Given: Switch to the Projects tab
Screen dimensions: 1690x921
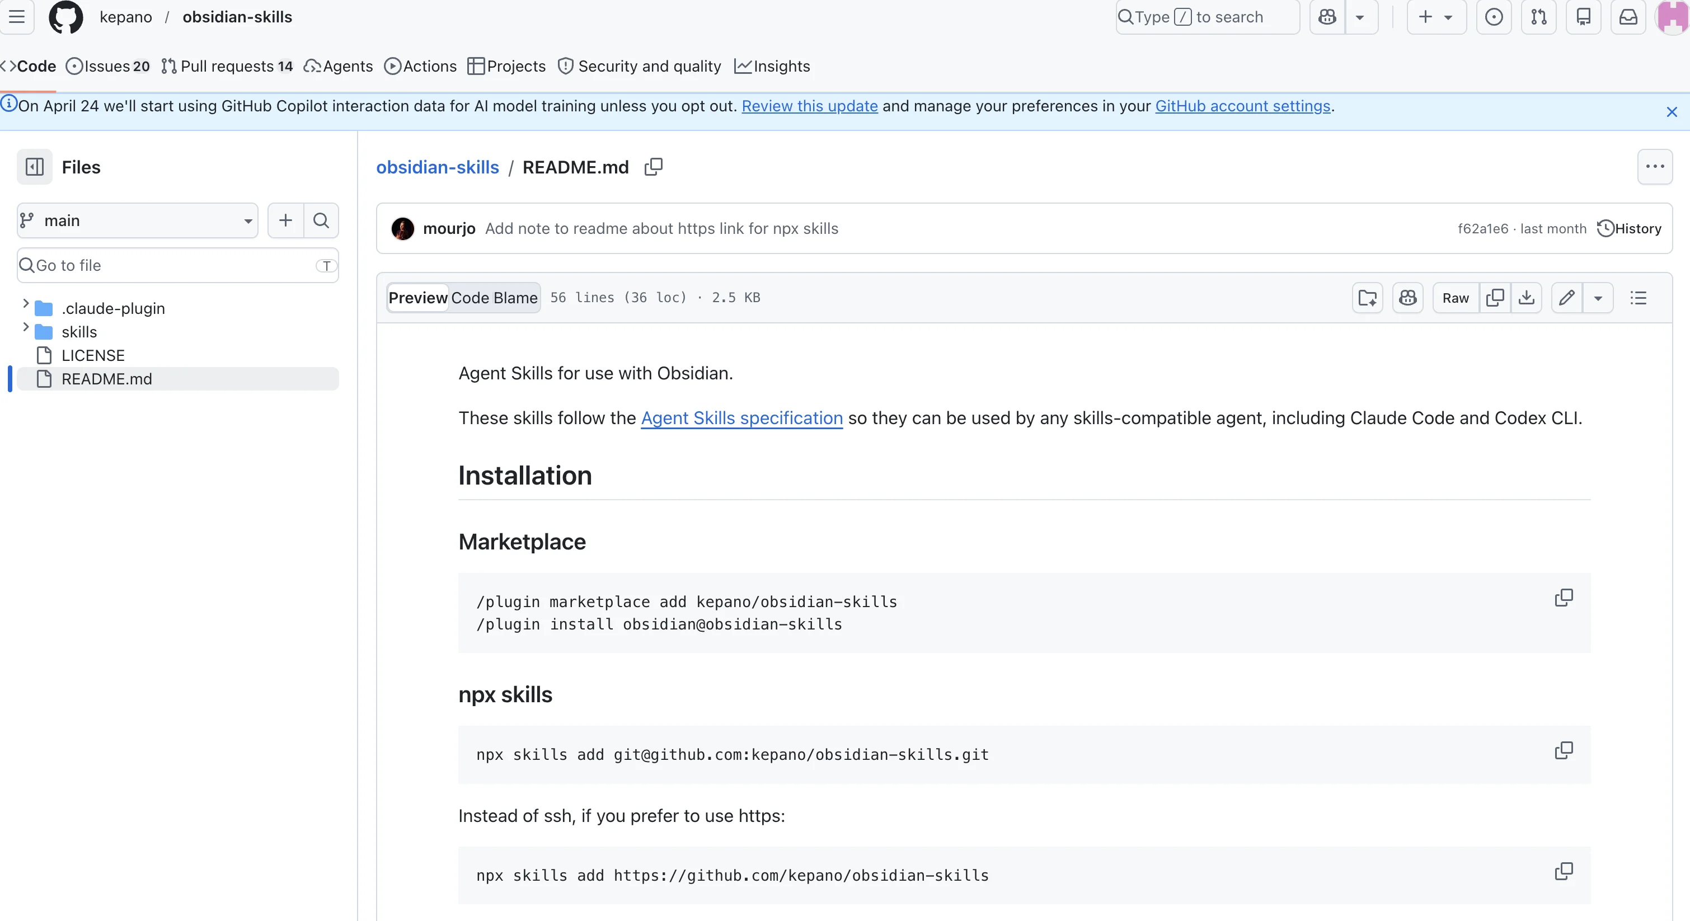Looking at the screenshot, I should coord(506,66).
